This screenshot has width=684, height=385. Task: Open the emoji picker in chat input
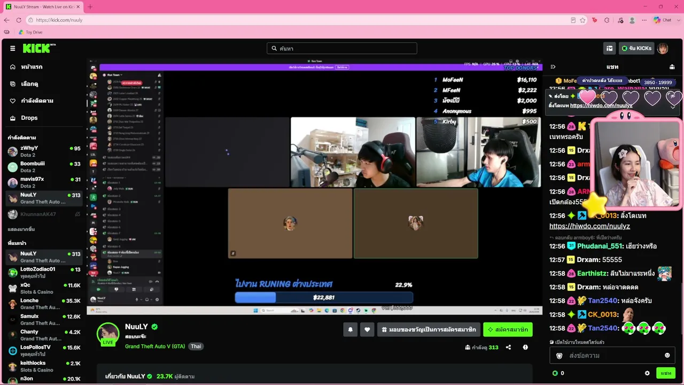pyautogui.click(x=667, y=356)
